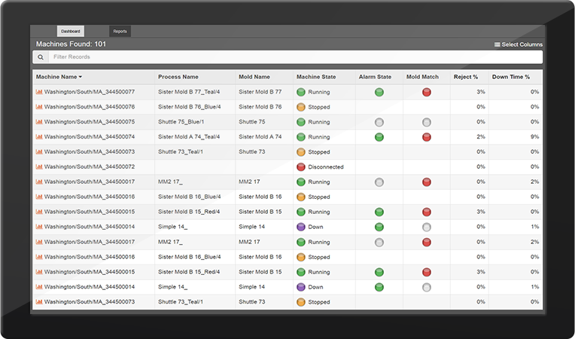Select process cell 'Shuttle 75_Blue/1'
Viewport: 575px width, 339px height.
click(x=181, y=122)
